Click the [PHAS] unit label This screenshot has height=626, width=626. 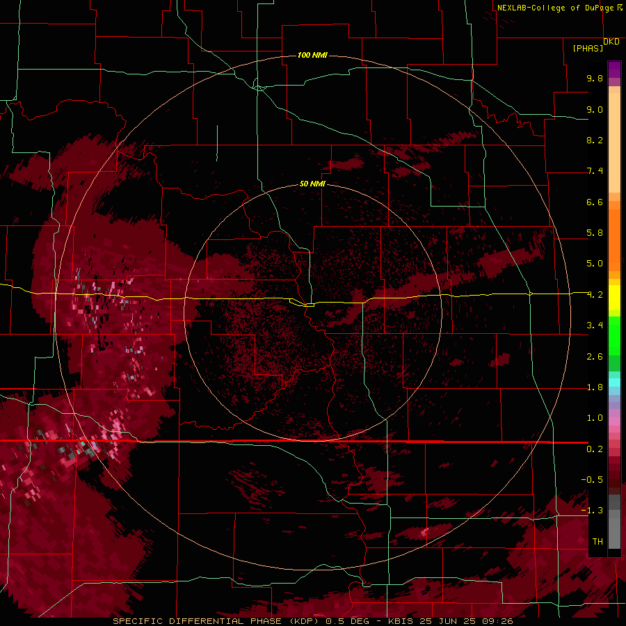pos(588,48)
